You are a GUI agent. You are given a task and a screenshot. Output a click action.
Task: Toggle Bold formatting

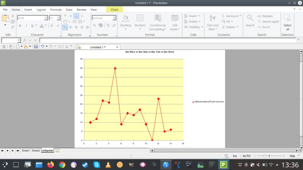coord(20,26)
